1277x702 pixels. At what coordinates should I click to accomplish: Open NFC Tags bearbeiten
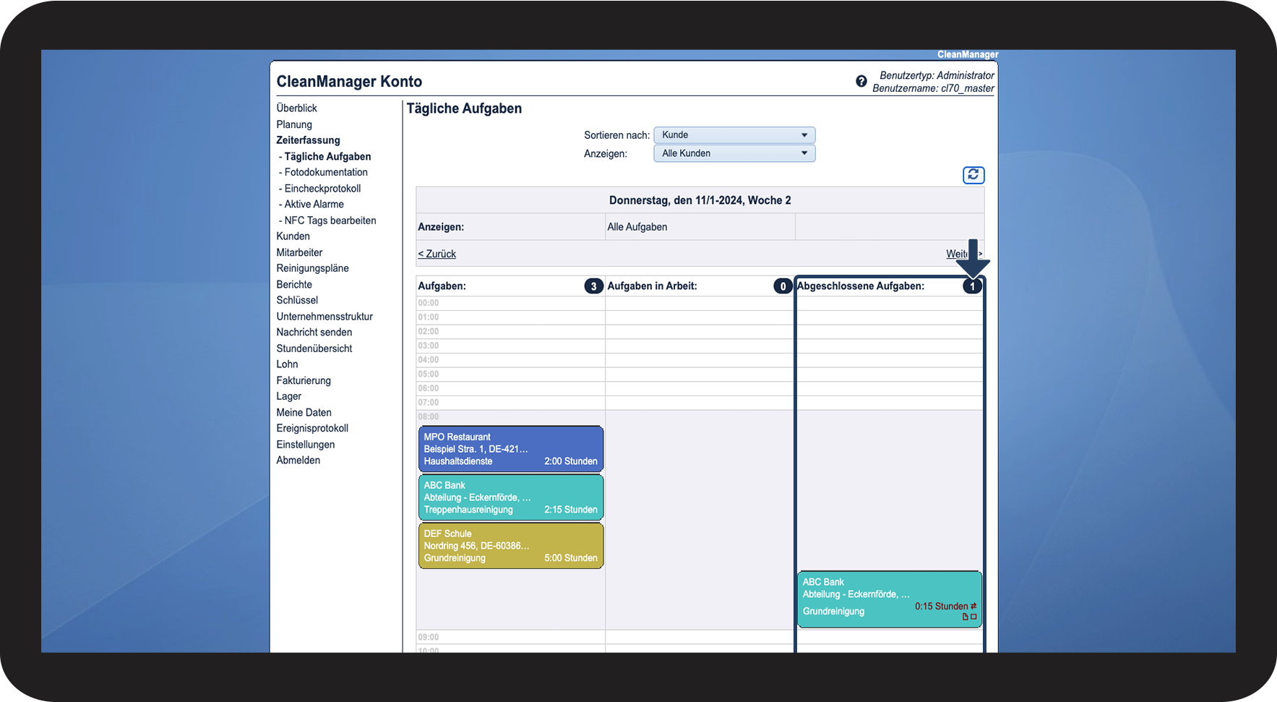tap(330, 221)
